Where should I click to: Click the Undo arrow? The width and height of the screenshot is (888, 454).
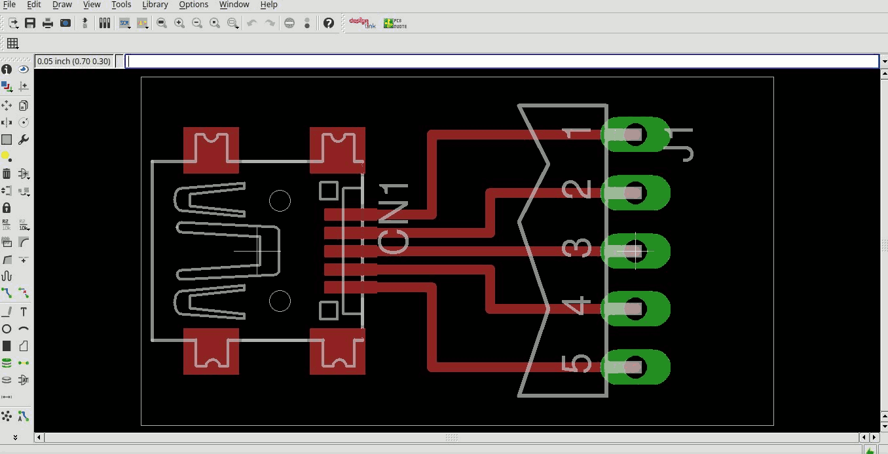click(251, 23)
